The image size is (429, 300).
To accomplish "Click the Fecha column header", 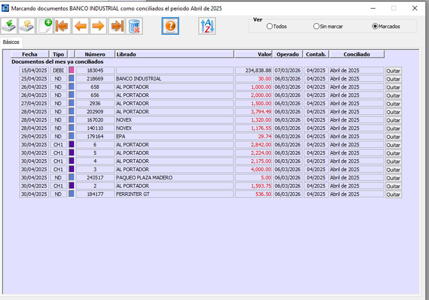I will [29, 54].
